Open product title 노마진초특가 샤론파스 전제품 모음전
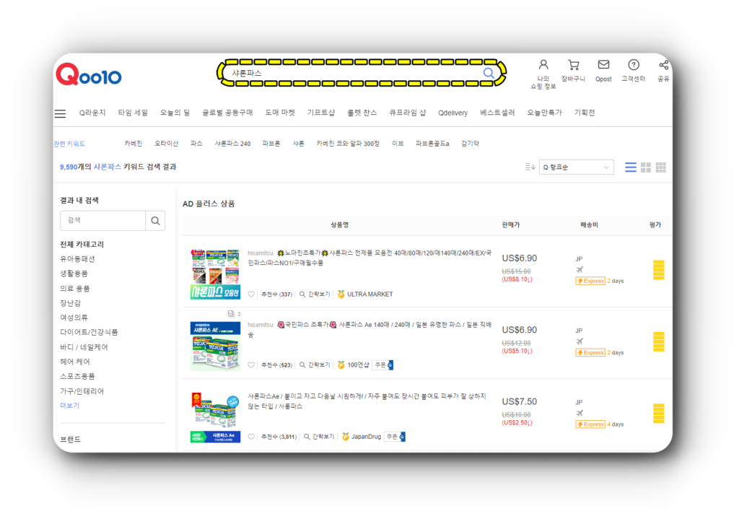This screenshot has width=739, height=519. coord(369,258)
